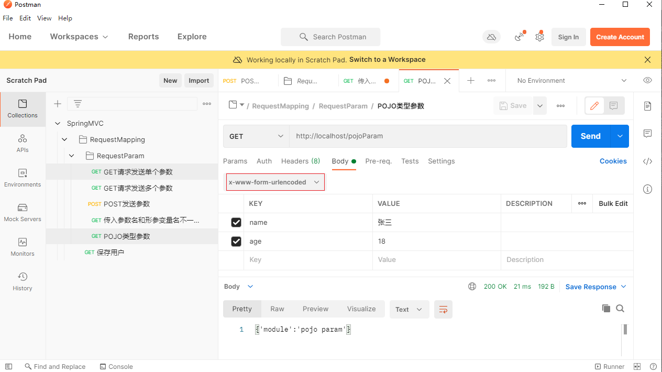Copy response body using copy icon
The width and height of the screenshot is (662, 372).
(x=606, y=309)
